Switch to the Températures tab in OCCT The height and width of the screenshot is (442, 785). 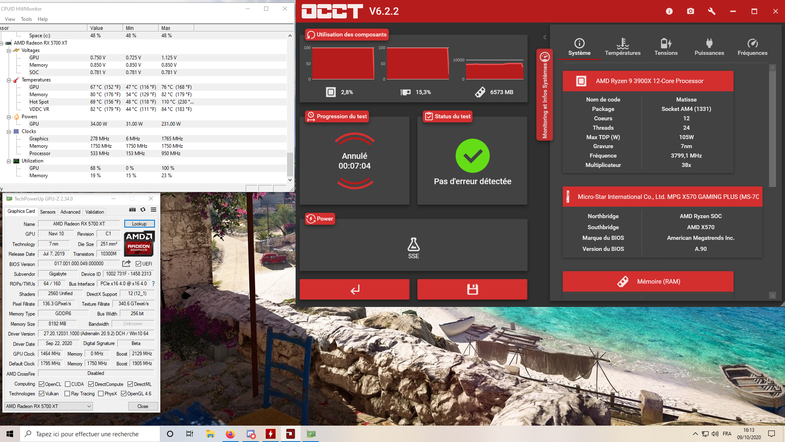point(622,47)
